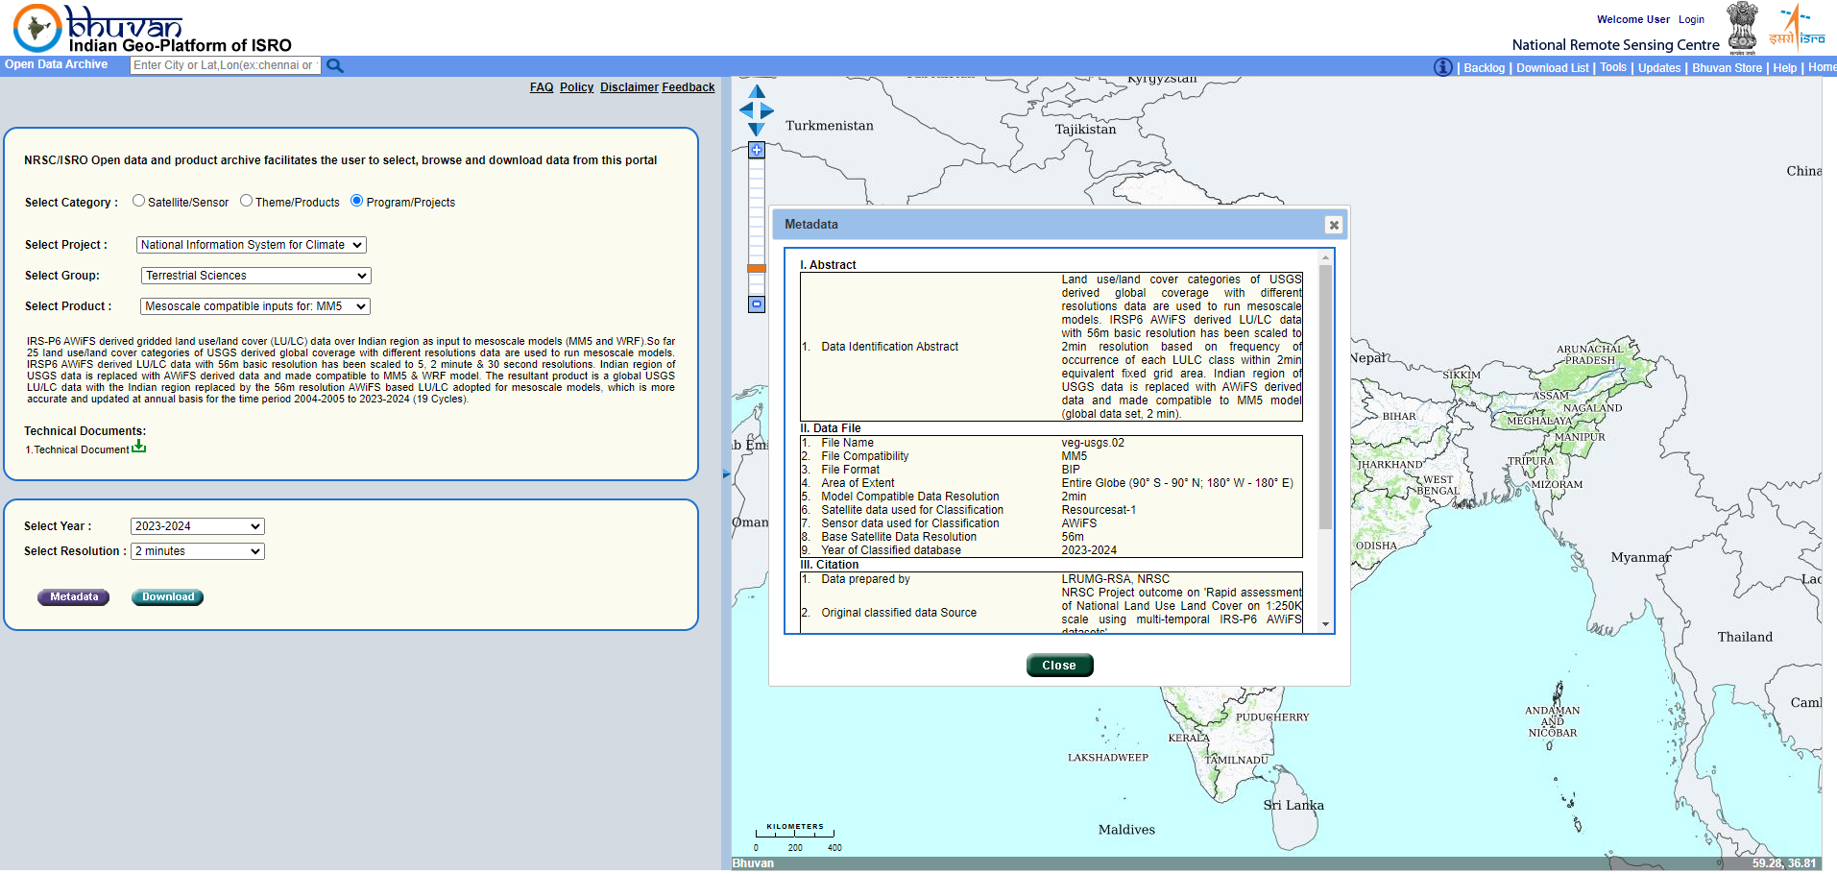The image size is (1837, 874).
Task: Open the Select Group dropdown
Action: (256, 276)
